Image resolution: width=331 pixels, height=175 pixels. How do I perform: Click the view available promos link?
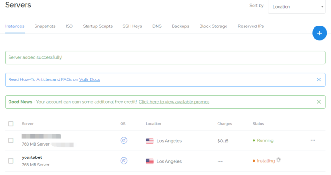174,102
